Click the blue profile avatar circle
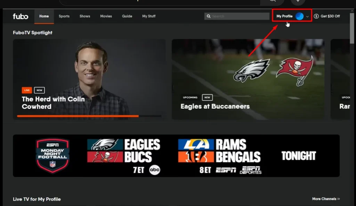356x206 pixels. pyautogui.click(x=299, y=16)
